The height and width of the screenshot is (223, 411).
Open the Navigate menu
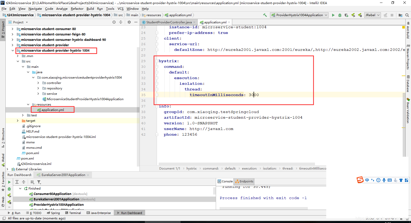click(35, 9)
